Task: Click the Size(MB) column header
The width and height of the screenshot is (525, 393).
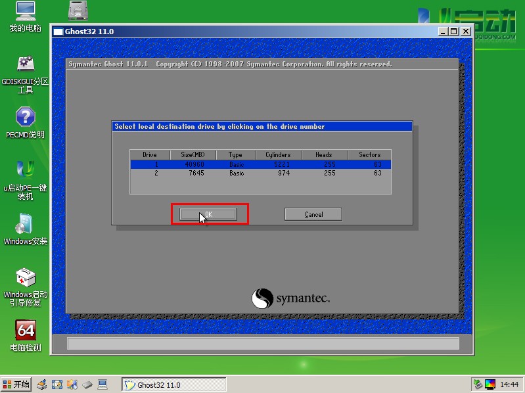Action: [193, 154]
